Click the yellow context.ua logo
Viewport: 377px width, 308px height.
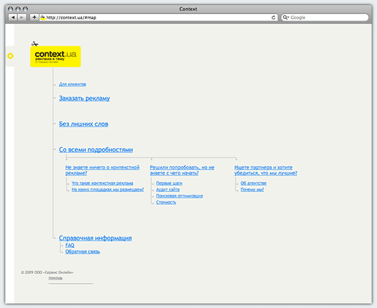[x=56, y=56]
